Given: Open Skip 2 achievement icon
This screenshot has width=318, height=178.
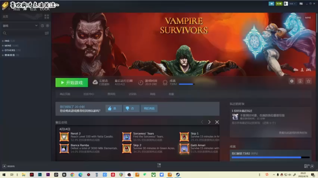Looking at the screenshot, I should click(x=127, y=149).
